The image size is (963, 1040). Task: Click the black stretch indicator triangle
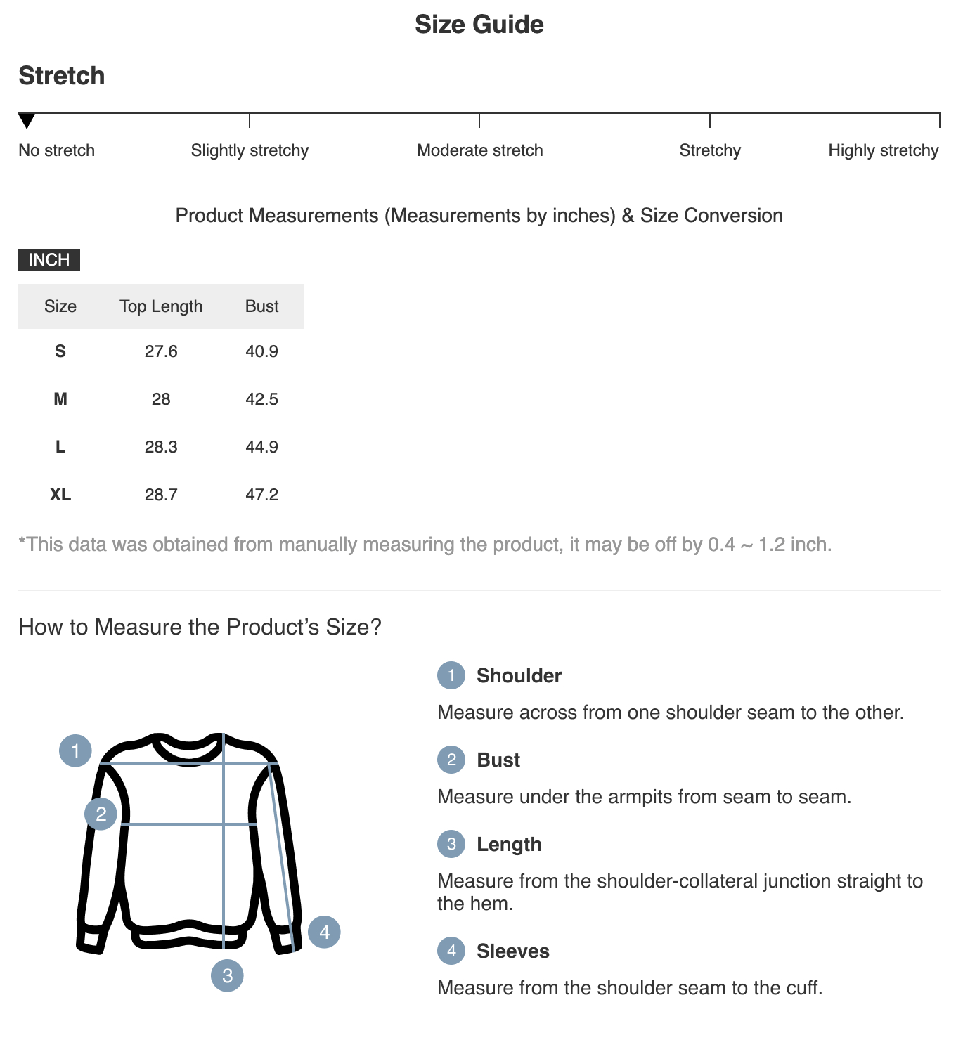pyautogui.click(x=27, y=121)
